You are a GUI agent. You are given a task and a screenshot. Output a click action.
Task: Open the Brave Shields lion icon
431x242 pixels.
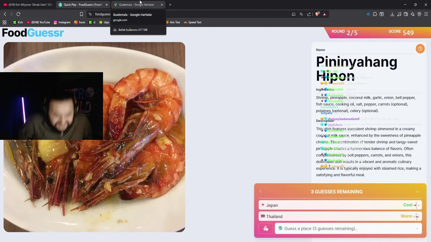(317, 14)
